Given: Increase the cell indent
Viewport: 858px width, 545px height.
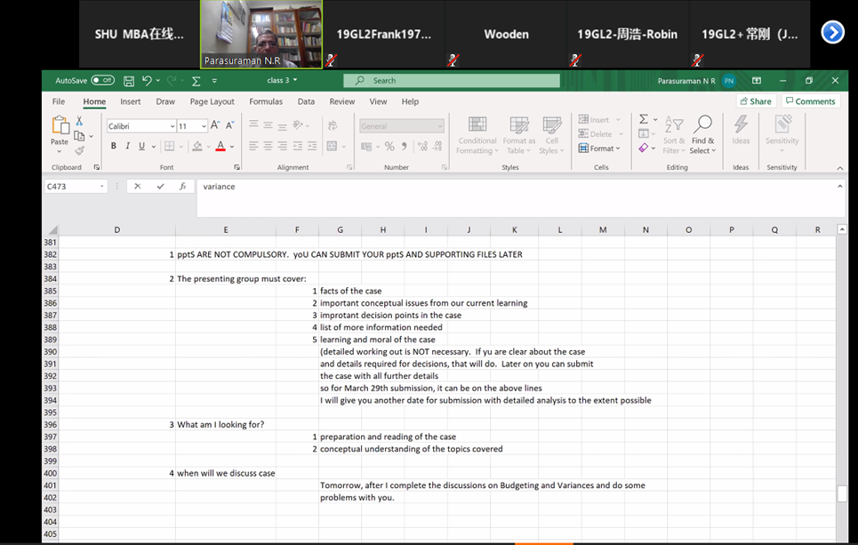Looking at the screenshot, I should [x=312, y=146].
